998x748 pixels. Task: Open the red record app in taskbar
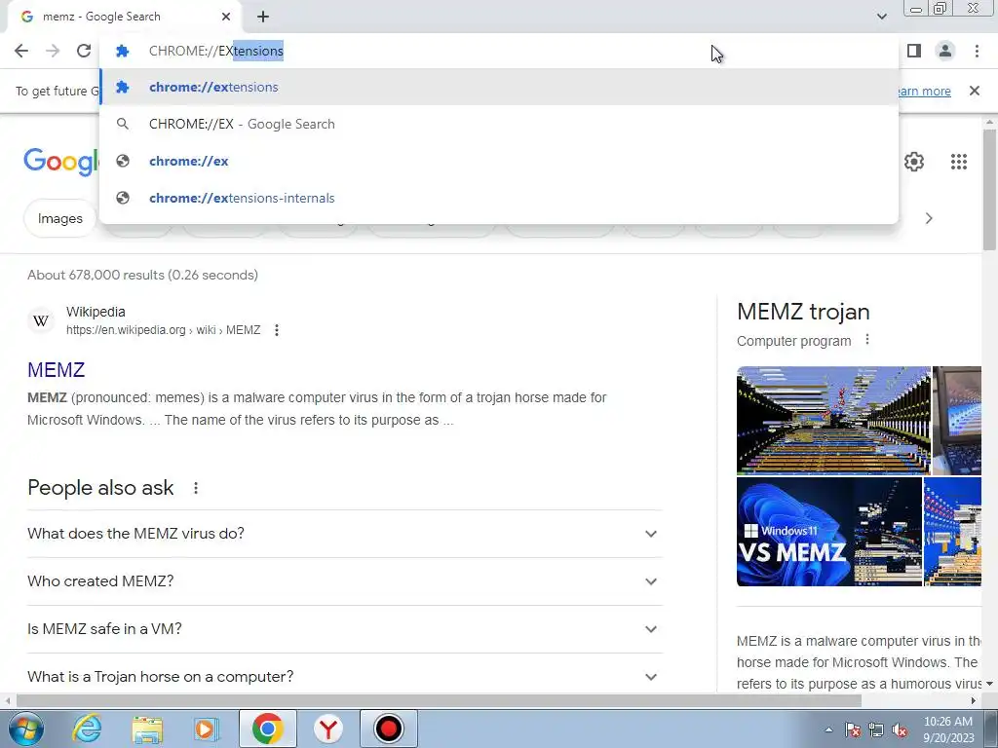[x=388, y=729]
